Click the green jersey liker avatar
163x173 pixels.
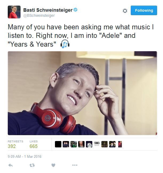[x=74, y=144]
